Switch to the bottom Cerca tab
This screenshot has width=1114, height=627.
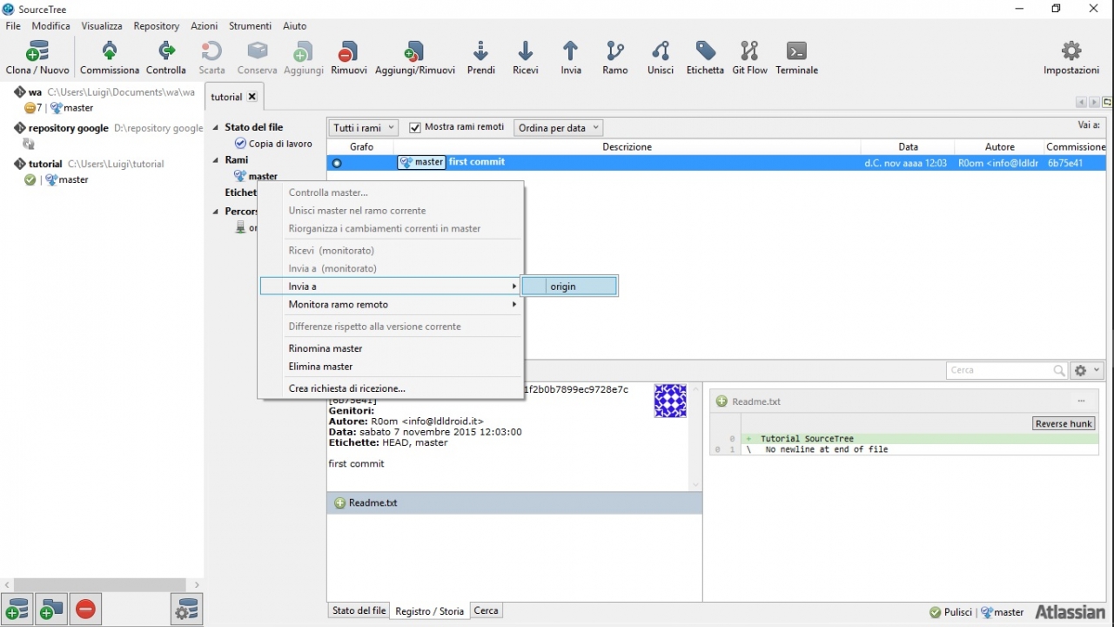pyautogui.click(x=487, y=611)
